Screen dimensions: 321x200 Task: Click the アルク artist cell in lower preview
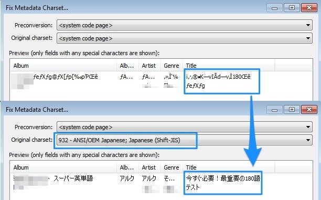149,178
